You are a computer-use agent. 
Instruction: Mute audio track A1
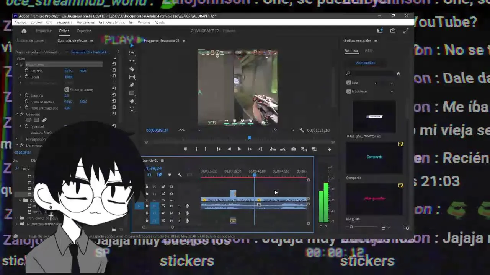point(171,206)
